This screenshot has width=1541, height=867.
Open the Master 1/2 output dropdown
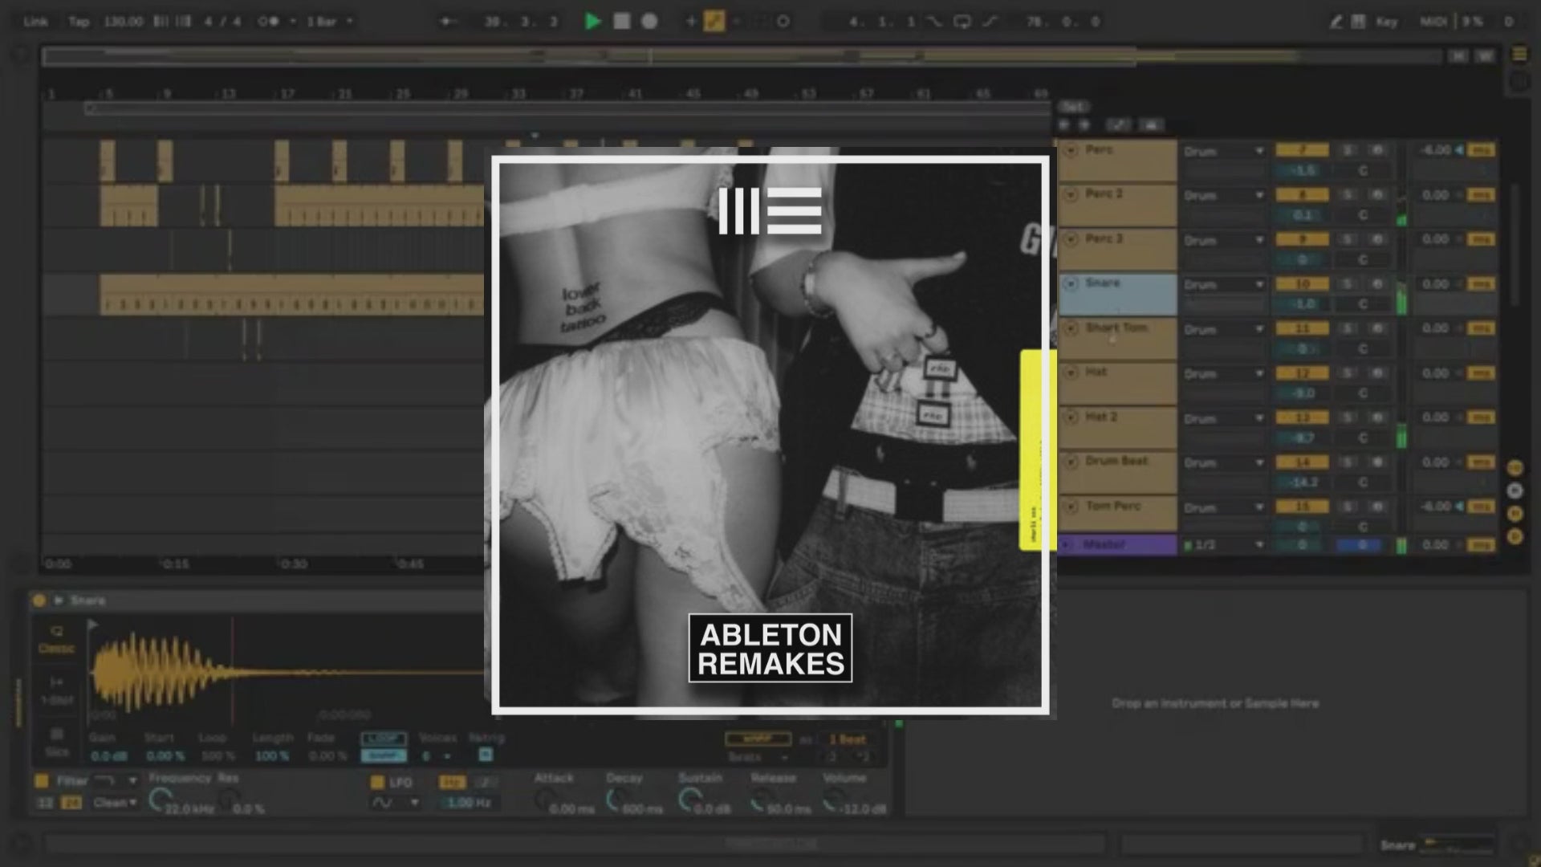tap(1224, 544)
